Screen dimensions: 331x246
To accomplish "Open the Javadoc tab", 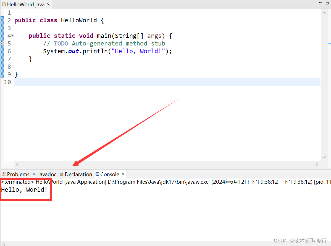I will pos(45,174).
